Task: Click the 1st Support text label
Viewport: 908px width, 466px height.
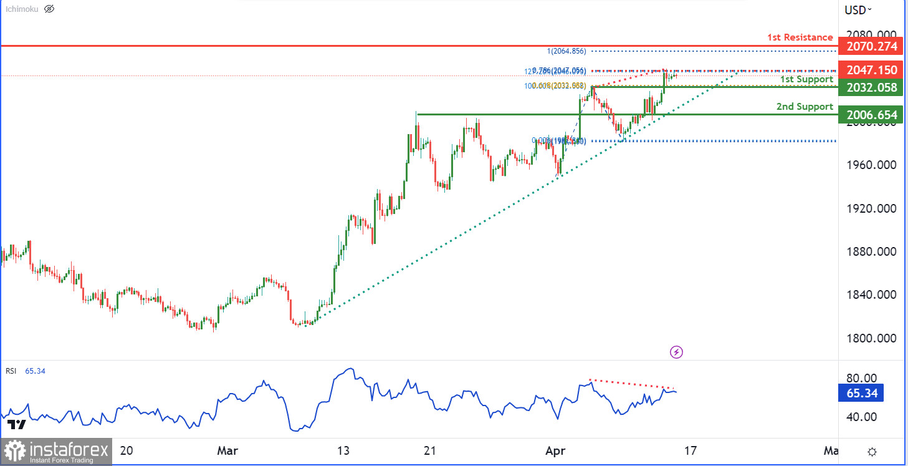Action: click(x=806, y=79)
